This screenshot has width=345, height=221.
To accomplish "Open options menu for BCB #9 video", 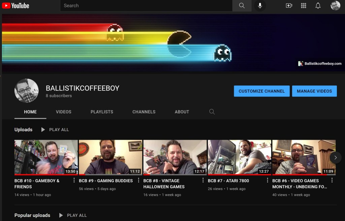I will coord(138,180).
